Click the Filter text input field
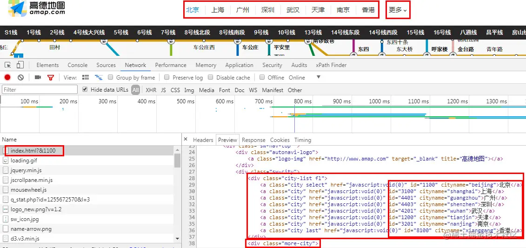The width and height of the screenshot is (526, 248). [x=40, y=90]
